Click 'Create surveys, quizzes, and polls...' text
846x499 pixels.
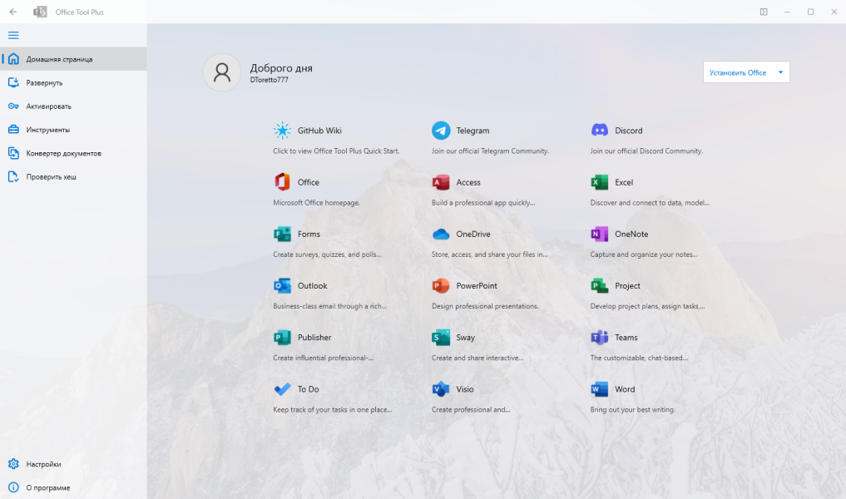327,254
